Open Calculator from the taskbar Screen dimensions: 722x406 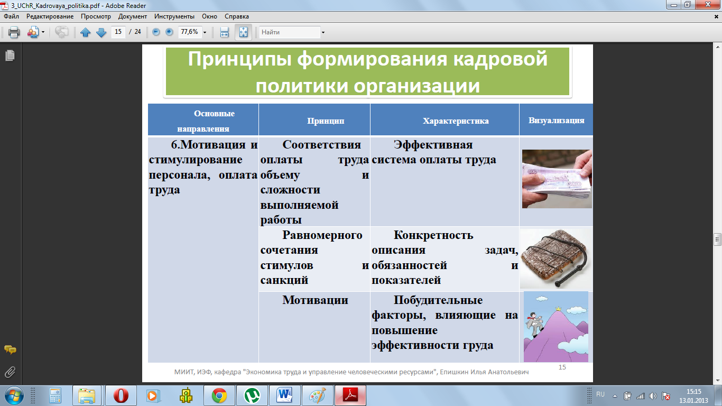(x=55, y=395)
